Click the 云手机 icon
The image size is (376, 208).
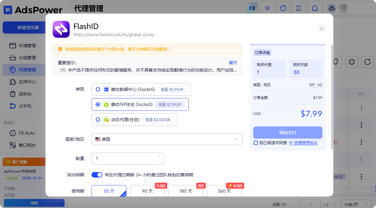click(12, 106)
